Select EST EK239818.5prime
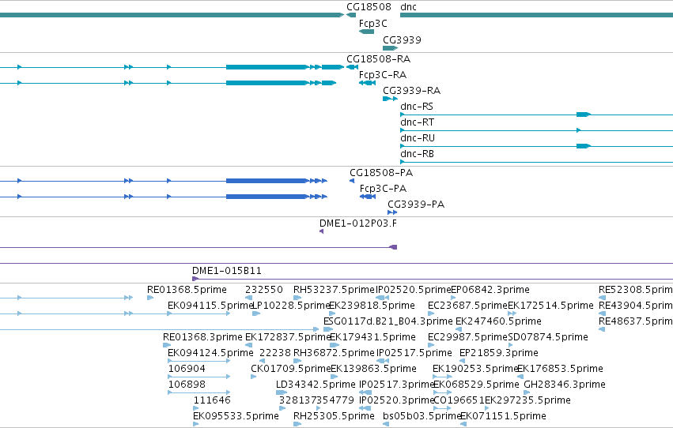 point(372,306)
